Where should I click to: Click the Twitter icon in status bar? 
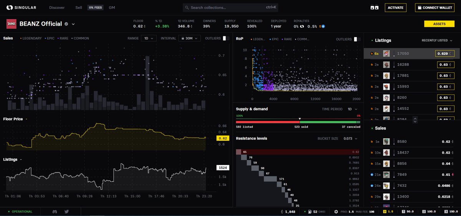coord(66,211)
